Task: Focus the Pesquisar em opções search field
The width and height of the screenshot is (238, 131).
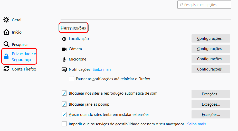Action: point(204,5)
